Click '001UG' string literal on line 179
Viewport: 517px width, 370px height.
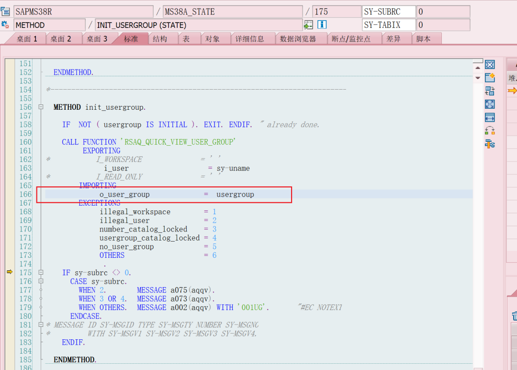tap(253, 307)
